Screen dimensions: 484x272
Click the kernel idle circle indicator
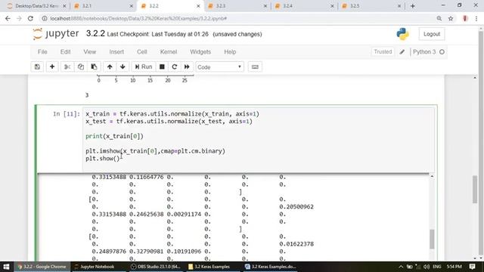pos(442,52)
